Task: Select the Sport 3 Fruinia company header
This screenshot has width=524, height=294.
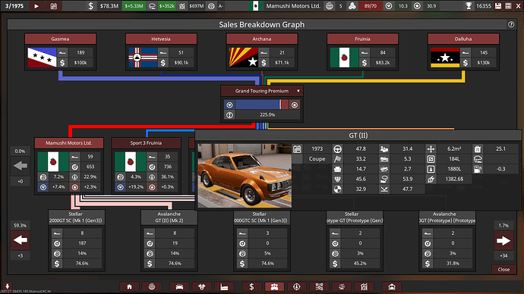Action: pyautogui.click(x=146, y=142)
